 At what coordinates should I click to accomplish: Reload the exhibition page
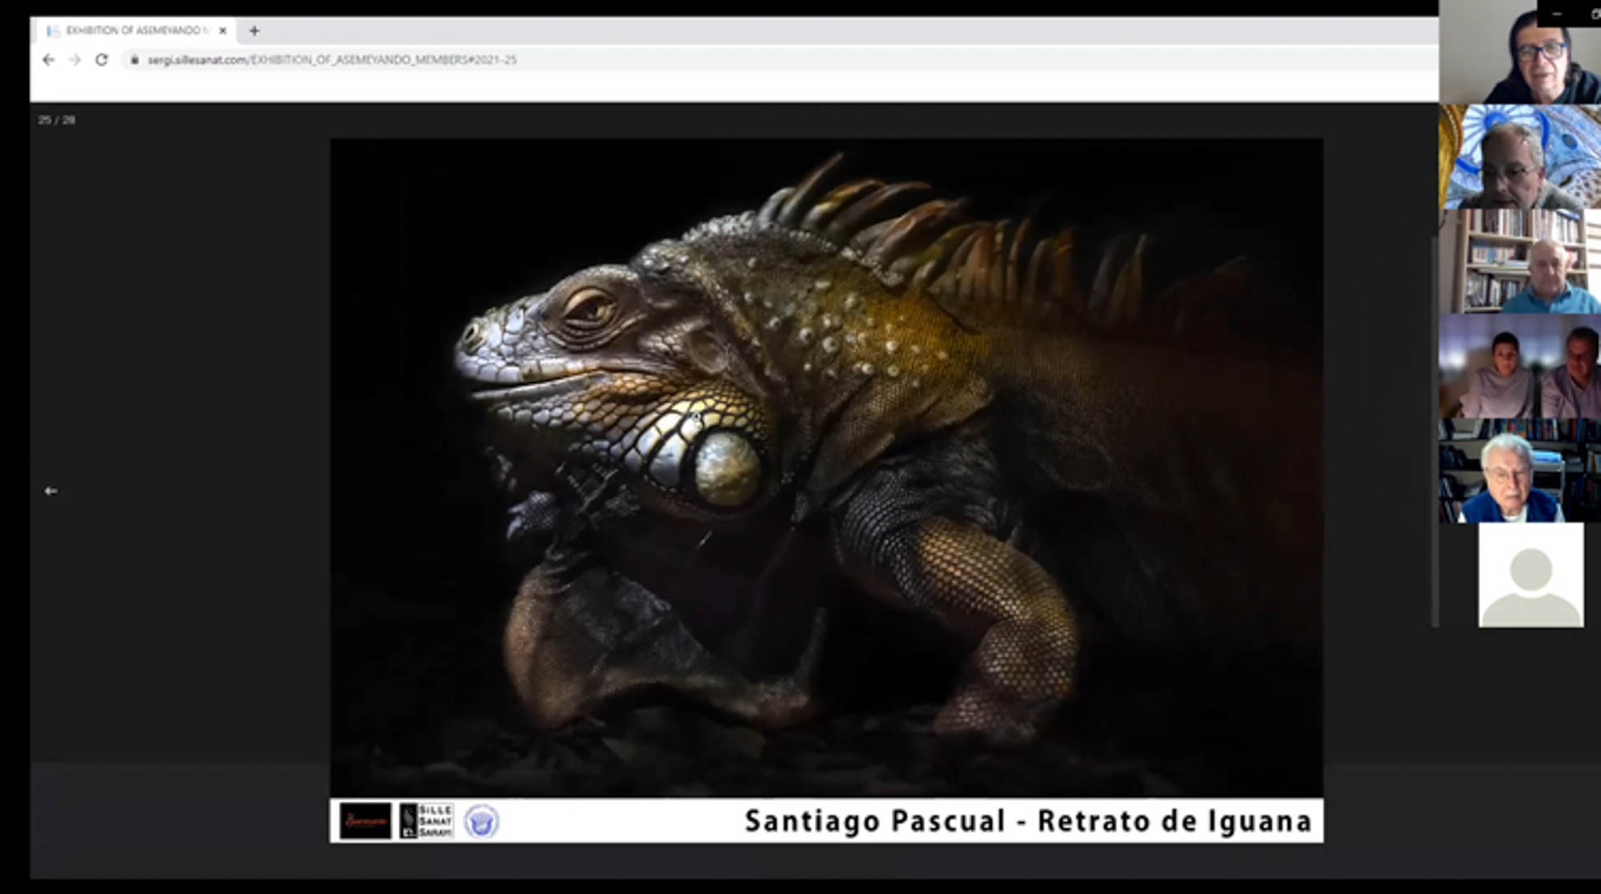pyautogui.click(x=102, y=60)
